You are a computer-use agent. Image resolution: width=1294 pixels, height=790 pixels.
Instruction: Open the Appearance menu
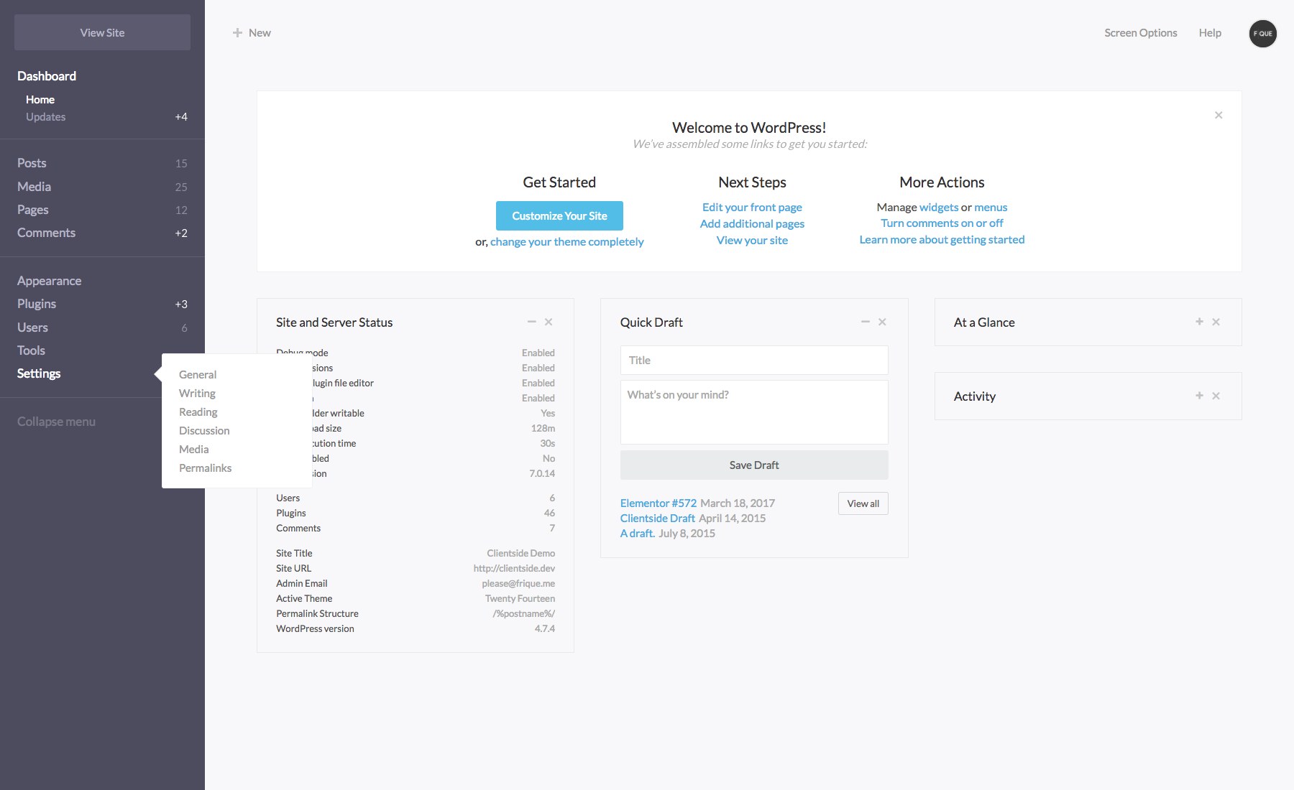(49, 281)
